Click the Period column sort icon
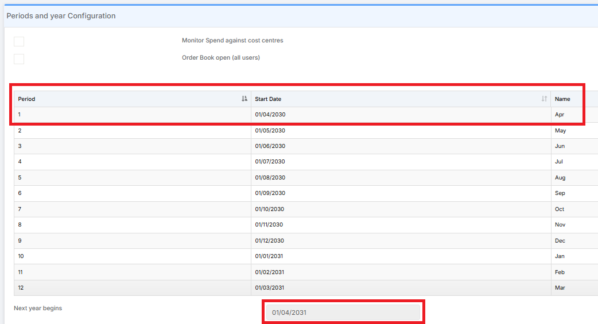 tap(244, 99)
